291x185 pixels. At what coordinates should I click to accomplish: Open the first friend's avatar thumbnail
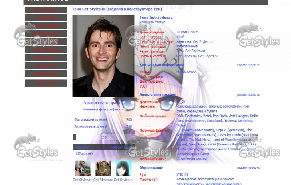[x=83, y=168]
